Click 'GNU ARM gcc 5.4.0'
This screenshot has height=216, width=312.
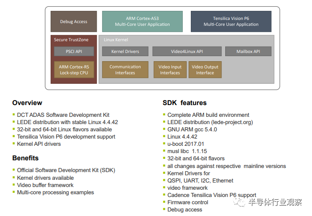(192, 130)
